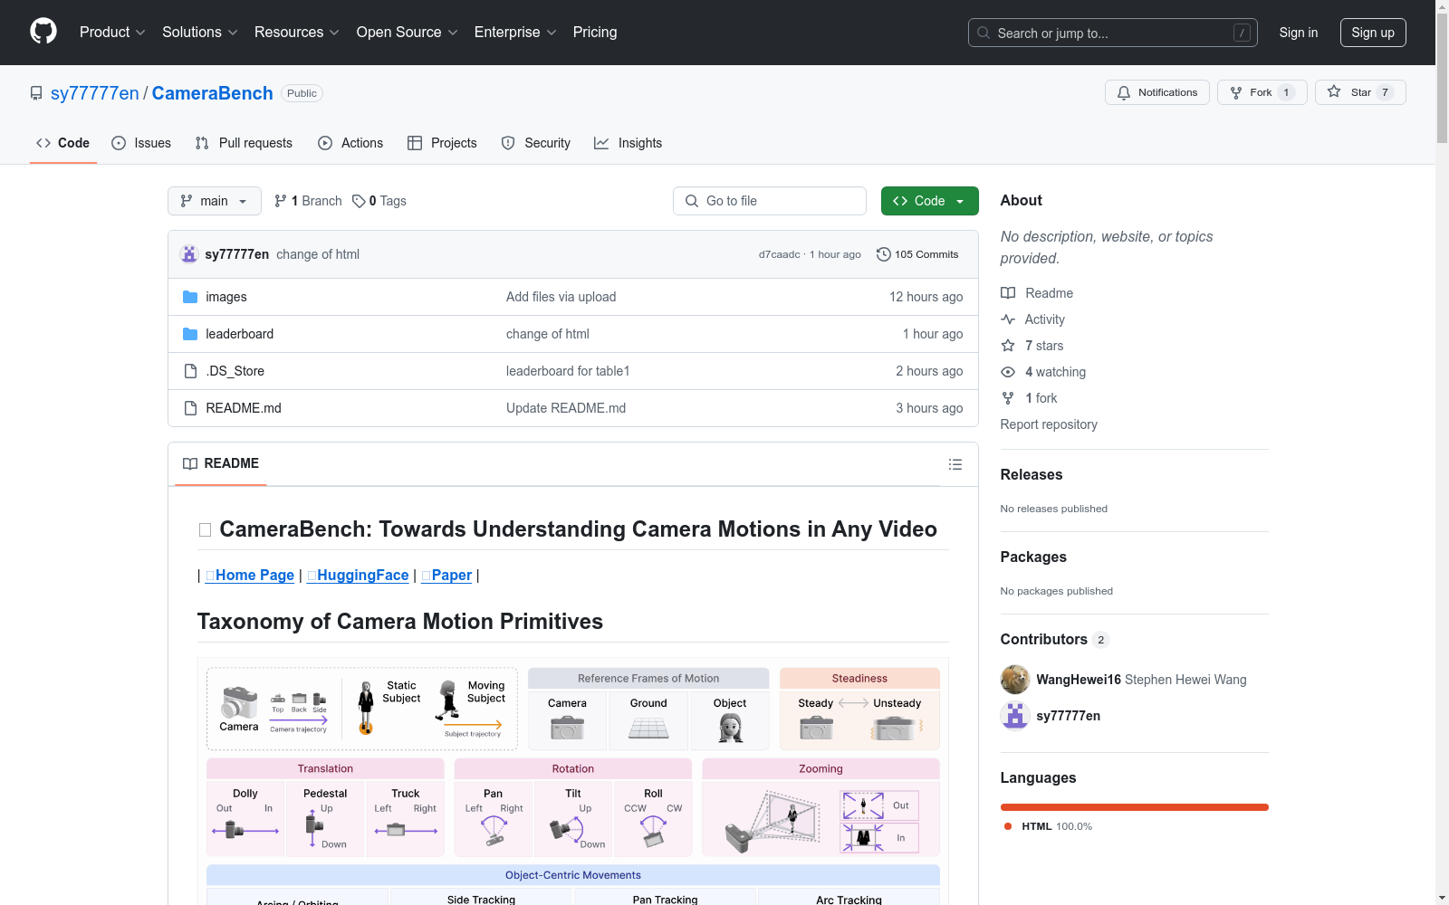The width and height of the screenshot is (1449, 905).
Task: Expand the Enterprise menu
Action: [515, 33]
